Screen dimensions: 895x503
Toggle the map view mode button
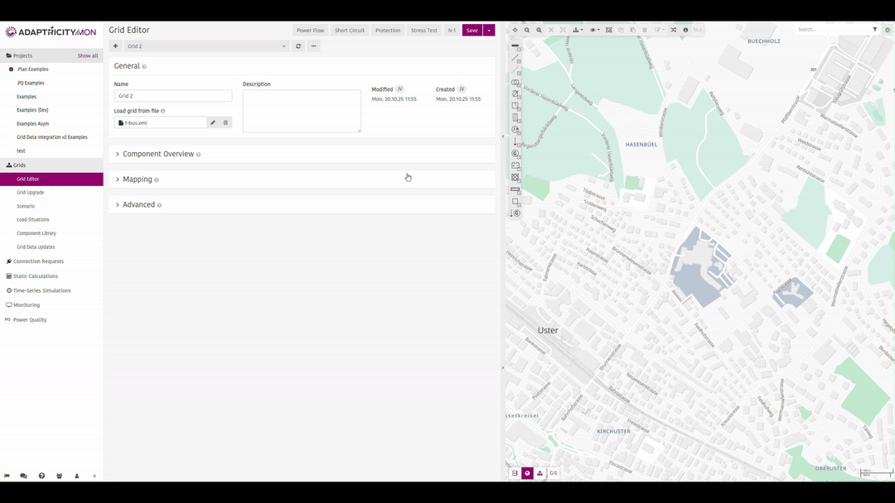[527, 473]
